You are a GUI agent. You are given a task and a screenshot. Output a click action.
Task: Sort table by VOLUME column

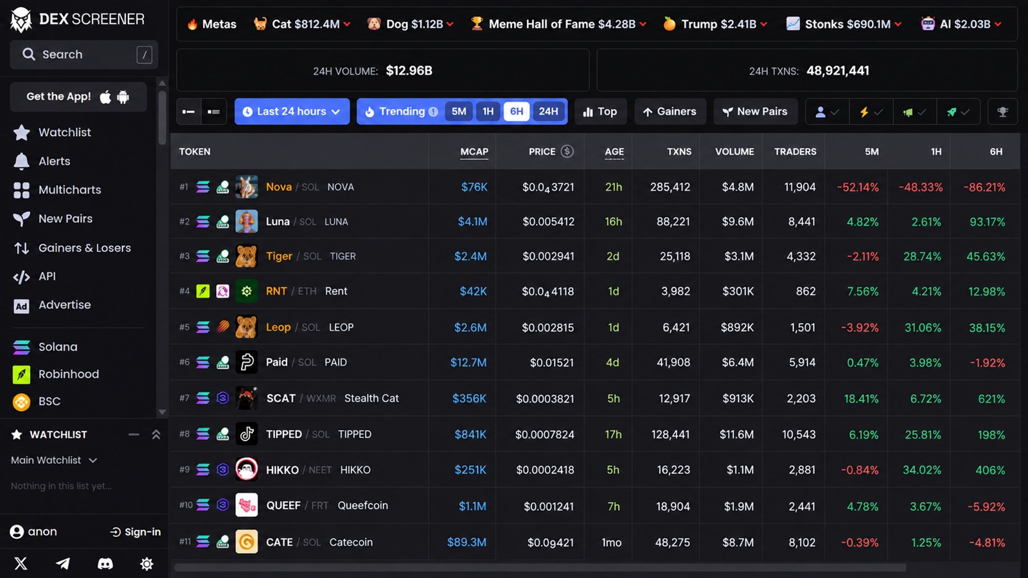(734, 152)
